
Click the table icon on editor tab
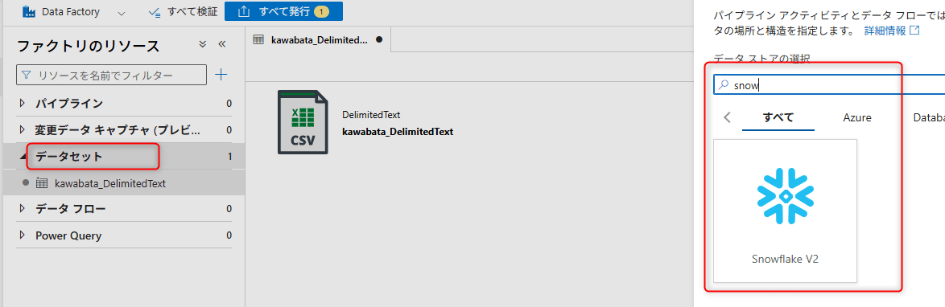(x=258, y=39)
